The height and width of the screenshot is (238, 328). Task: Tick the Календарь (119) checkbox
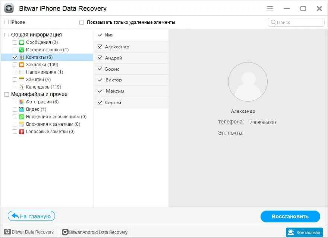pos(15,87)
